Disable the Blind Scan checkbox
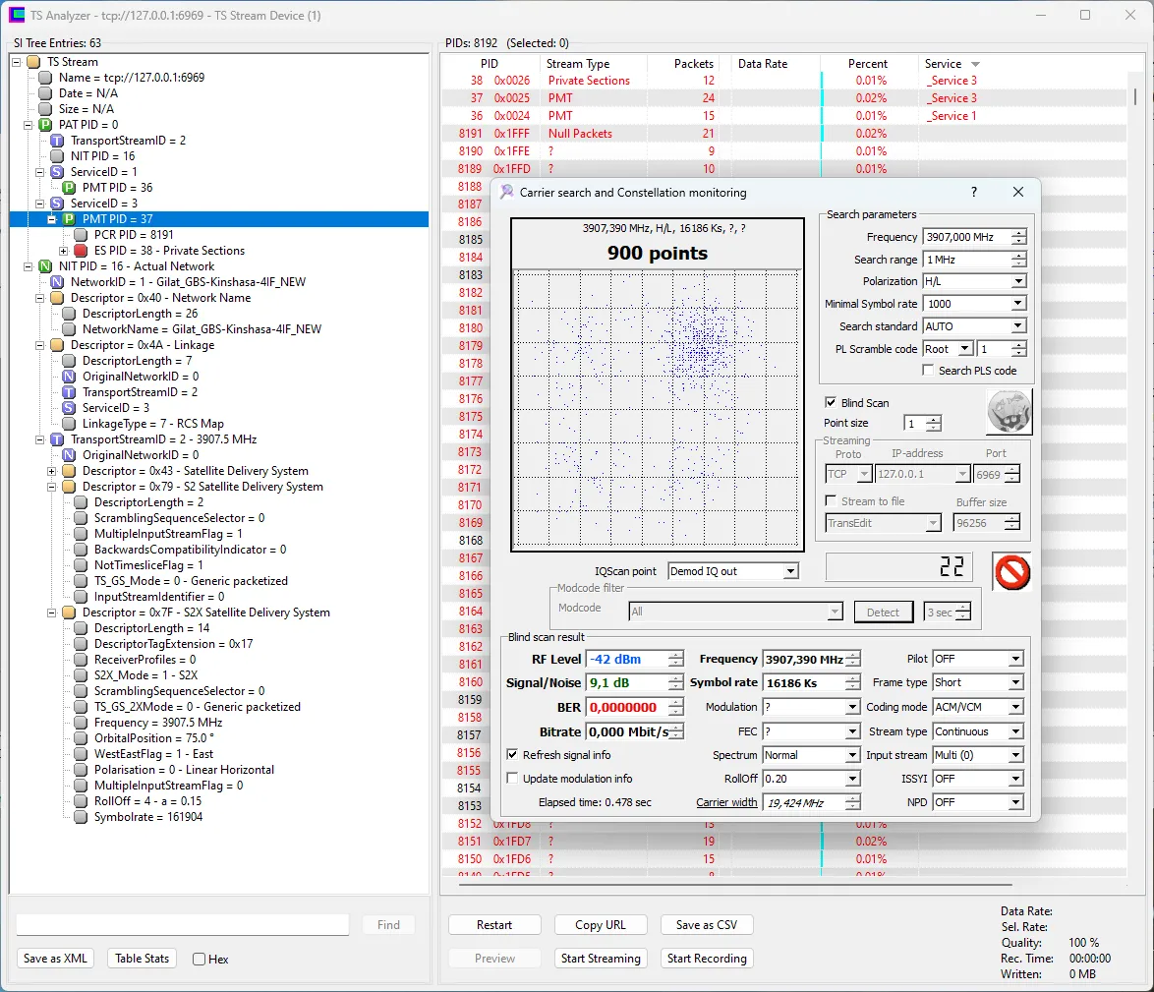Image resolution: width=1154 pixels, height=992 pixels. coord(831,402)
